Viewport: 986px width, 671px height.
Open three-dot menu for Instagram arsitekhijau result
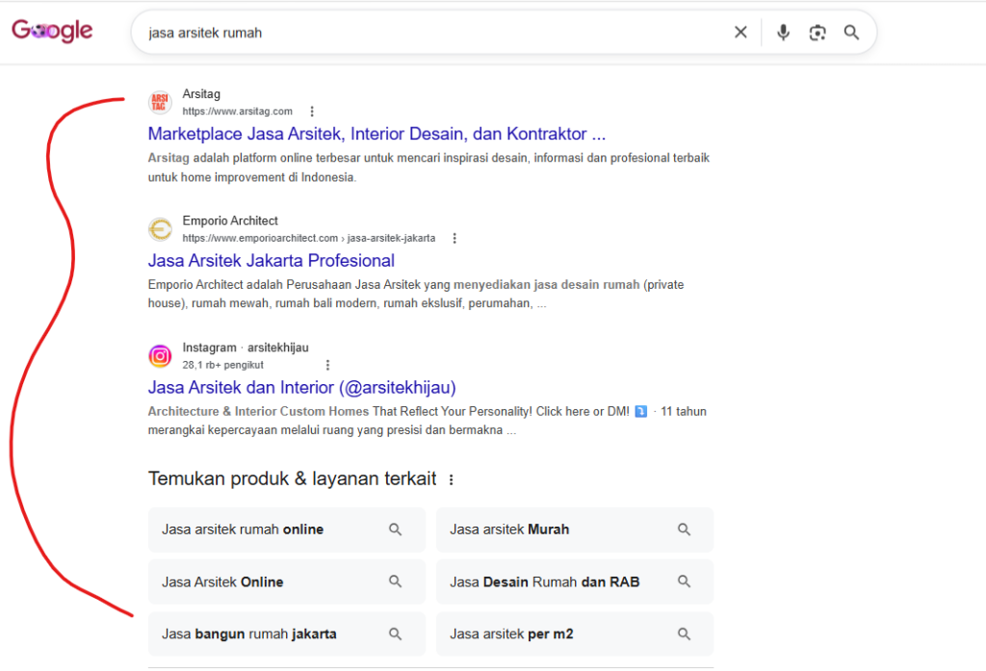tap(327, 365)
